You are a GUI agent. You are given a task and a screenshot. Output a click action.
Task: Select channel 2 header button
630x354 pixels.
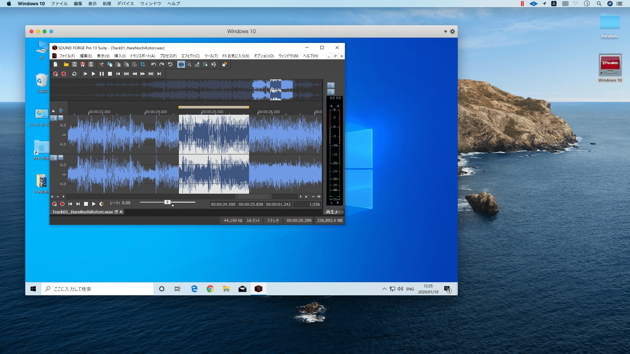[x=54, y=158]
